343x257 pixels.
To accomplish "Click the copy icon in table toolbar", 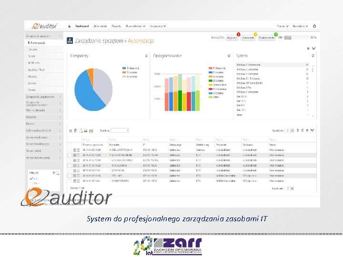I will (x=76, y=130).
